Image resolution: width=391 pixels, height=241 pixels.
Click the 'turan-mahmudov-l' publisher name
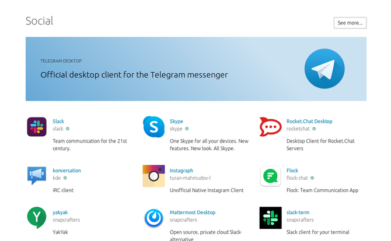click(x=190, y=178)
